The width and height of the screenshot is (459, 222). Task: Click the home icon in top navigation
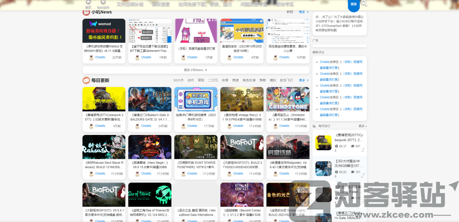88,3
